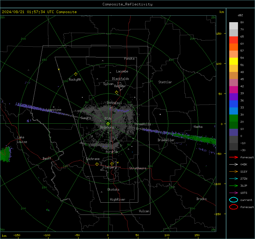Click the Lacombe label on the map
This screenshot has width=255, height=239.
point(122,71)
